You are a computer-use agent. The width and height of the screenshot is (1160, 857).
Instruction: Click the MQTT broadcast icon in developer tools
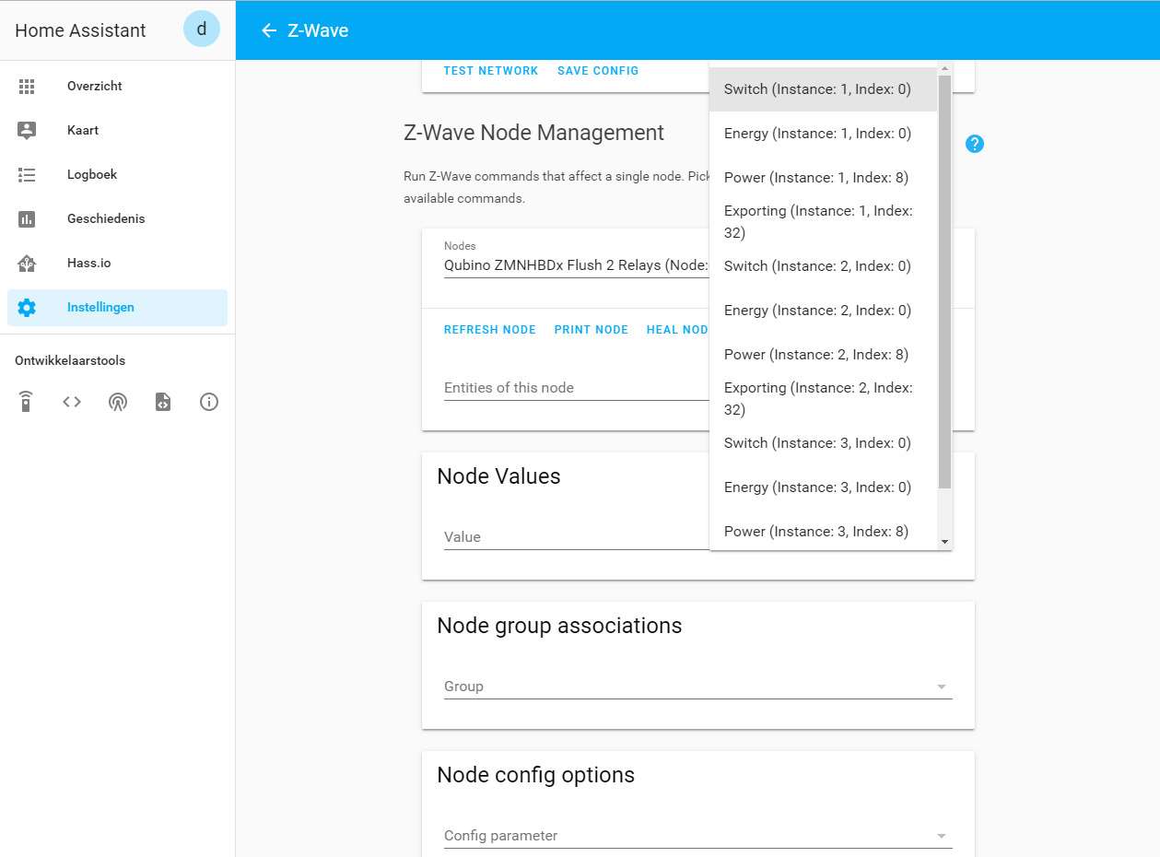point(117,402)
